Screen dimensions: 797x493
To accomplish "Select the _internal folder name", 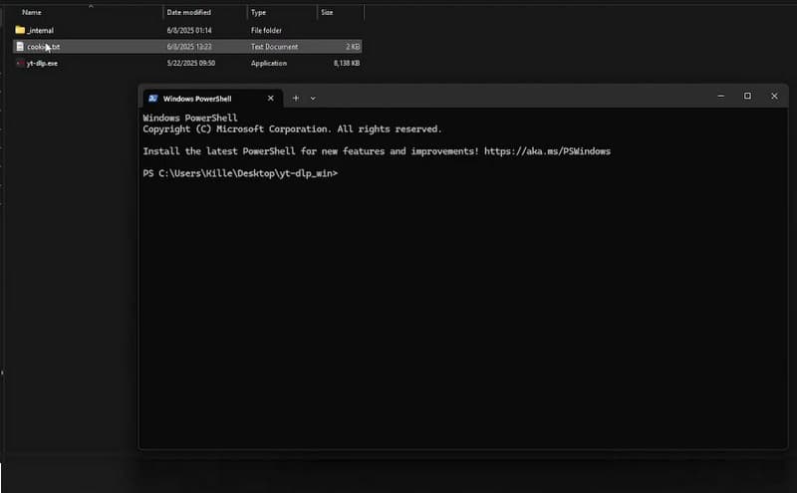I will tap(40, 31).
